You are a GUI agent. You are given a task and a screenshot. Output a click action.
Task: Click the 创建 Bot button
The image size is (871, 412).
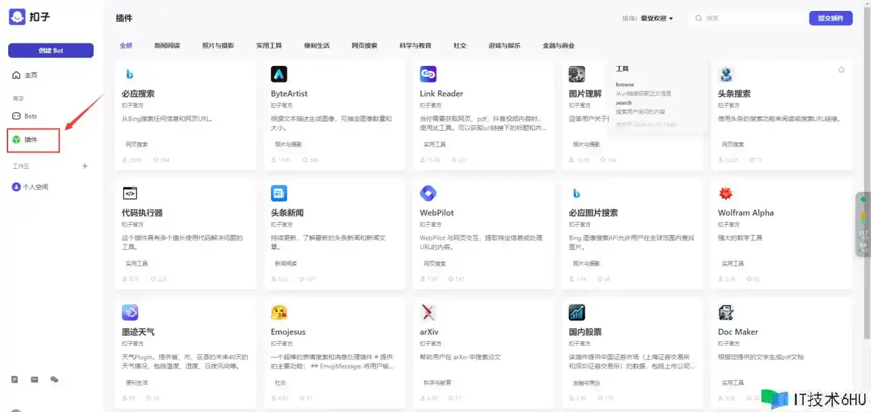click(x=50, y=50)
